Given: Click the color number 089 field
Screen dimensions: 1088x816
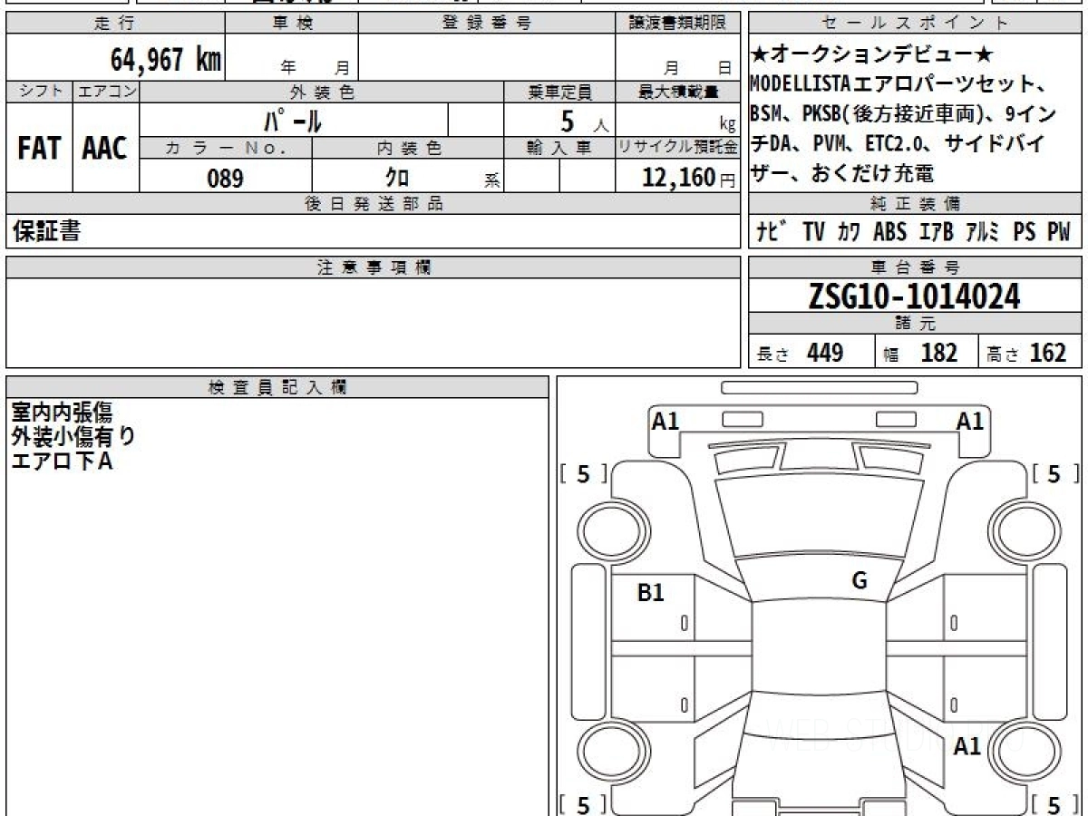Looking at the screenshot, I should [225, 179].
